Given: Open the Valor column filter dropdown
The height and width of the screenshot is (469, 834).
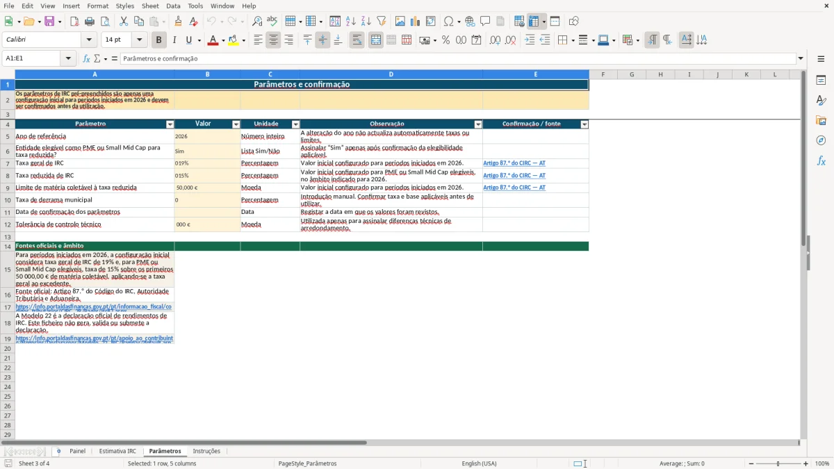Looking at the screenshot, I should click(236, 124).
